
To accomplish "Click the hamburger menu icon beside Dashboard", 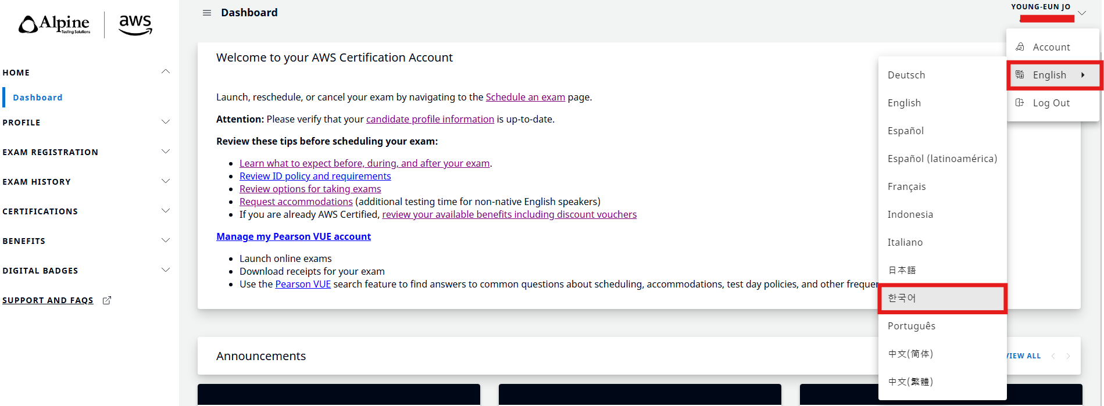I will 206,13.
